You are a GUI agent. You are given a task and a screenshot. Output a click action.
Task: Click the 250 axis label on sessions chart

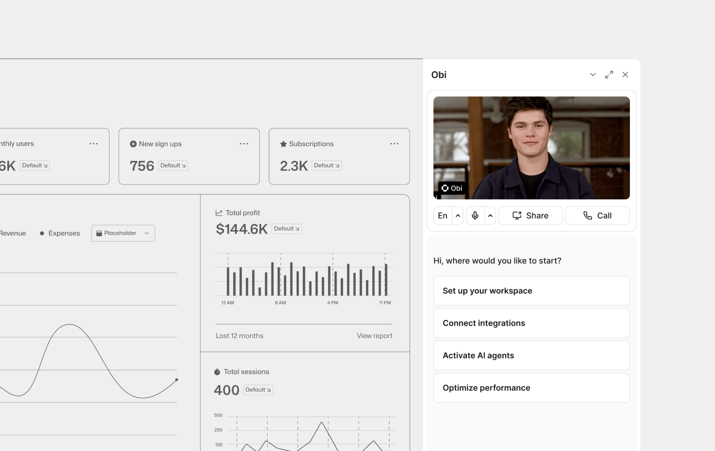(x=218, y=430)
